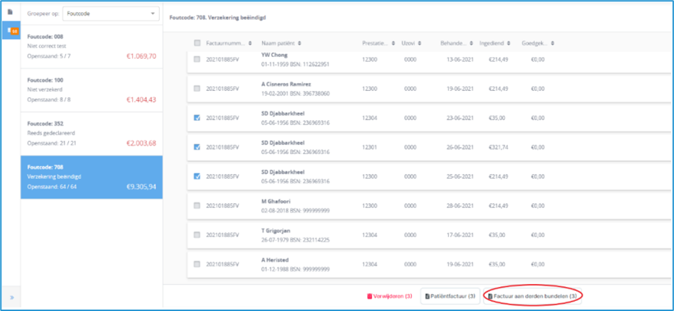Open the invoice list icon with orange badge
This screenshot has width=674, height=311.
11,31
